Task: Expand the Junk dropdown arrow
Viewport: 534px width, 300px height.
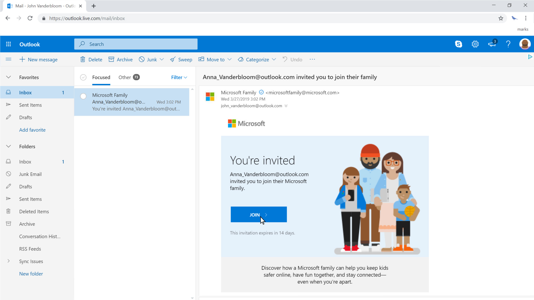Action: [162, 59]
